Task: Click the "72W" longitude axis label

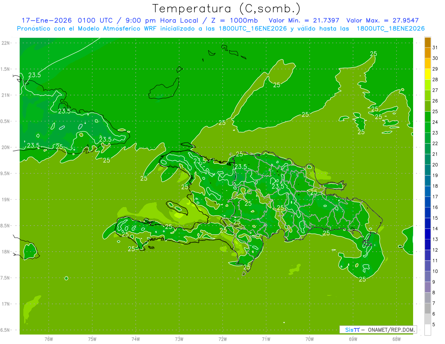Action: [223, 339]
